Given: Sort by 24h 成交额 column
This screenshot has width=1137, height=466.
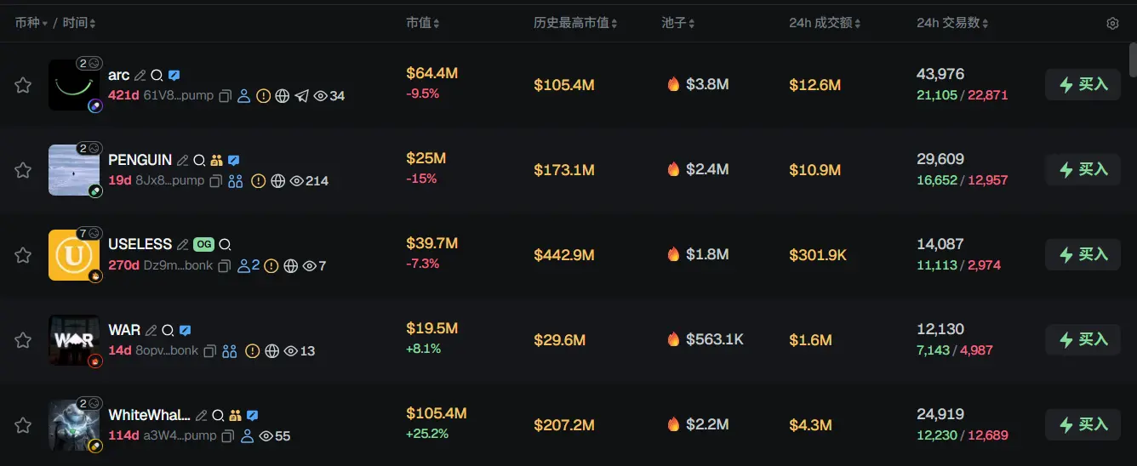Looking at the screenshot, I should tap(825, 23).
